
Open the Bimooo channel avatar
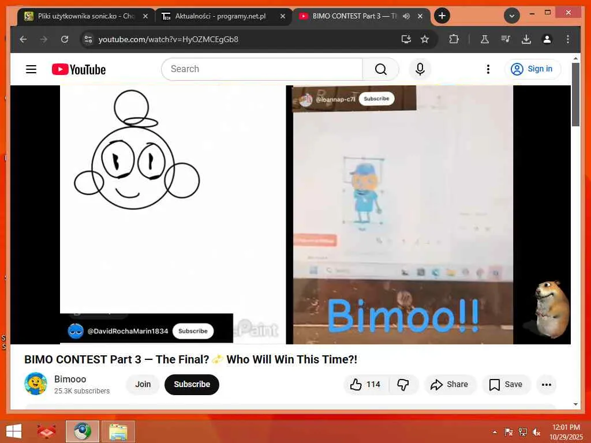[x=35, y=384]
